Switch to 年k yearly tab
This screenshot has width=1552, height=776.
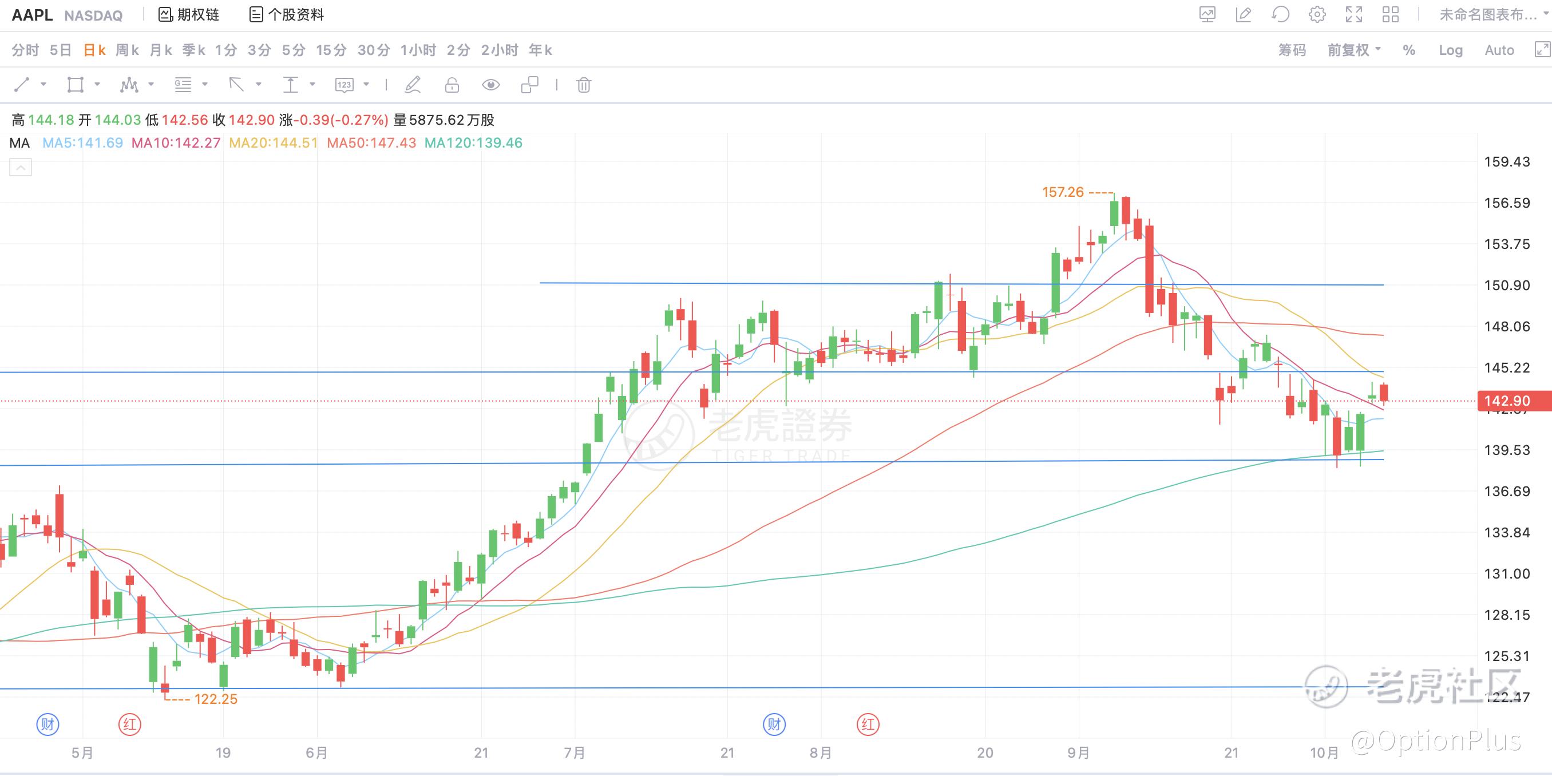540,50
